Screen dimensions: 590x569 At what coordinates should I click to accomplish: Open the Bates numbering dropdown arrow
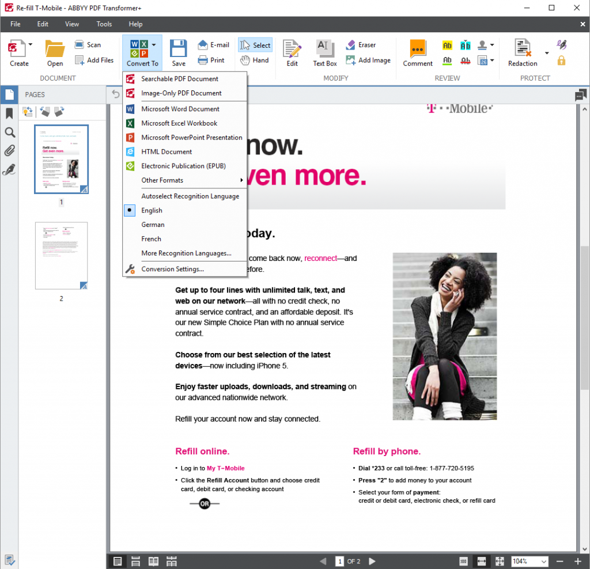pyautogui.click(x=492, y=60)
